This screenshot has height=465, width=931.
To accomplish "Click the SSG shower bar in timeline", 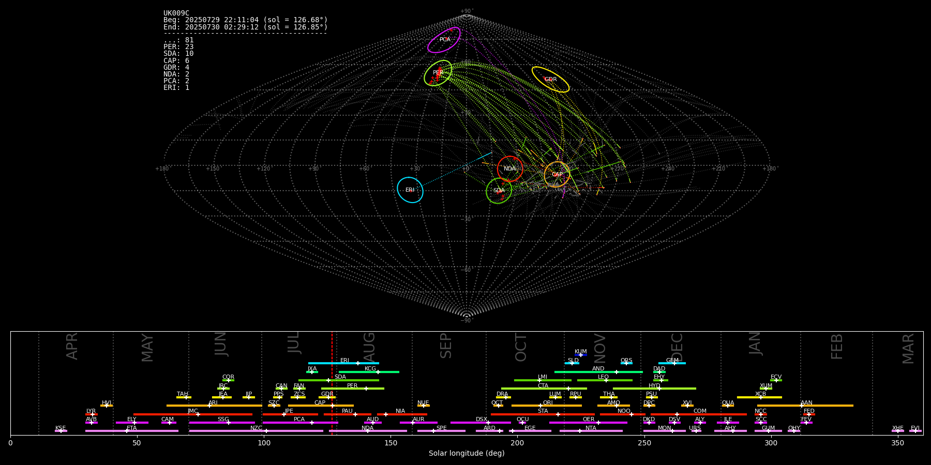I will click(x=222, y=422).
